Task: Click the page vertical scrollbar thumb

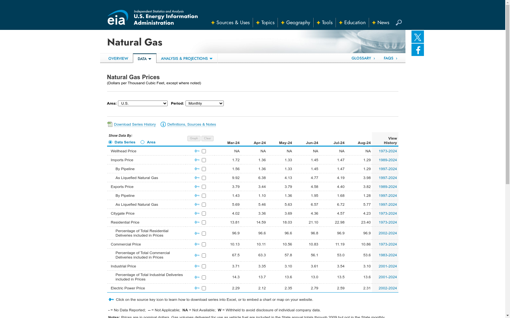Action: click(x=507, y=95)
